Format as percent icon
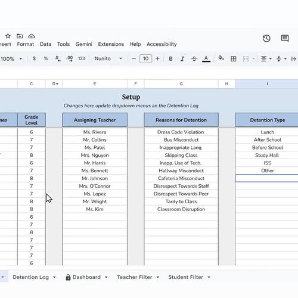The width and height of the screenshot is (298, 298). (x=46, y=58)
